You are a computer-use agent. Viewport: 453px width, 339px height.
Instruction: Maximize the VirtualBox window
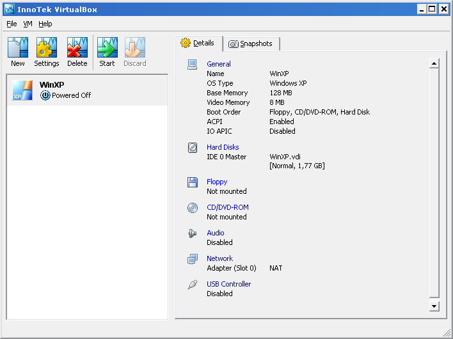coord(432,9)
